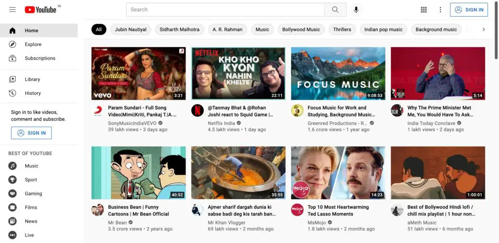Screen dimensions: 499x243
Task: Select the Thrillers filter chip
Action: click(x=342, y=30)
